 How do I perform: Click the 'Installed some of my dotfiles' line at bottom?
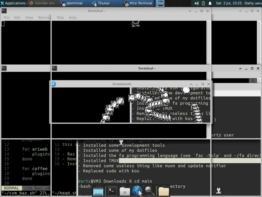[x=120, y=150]
